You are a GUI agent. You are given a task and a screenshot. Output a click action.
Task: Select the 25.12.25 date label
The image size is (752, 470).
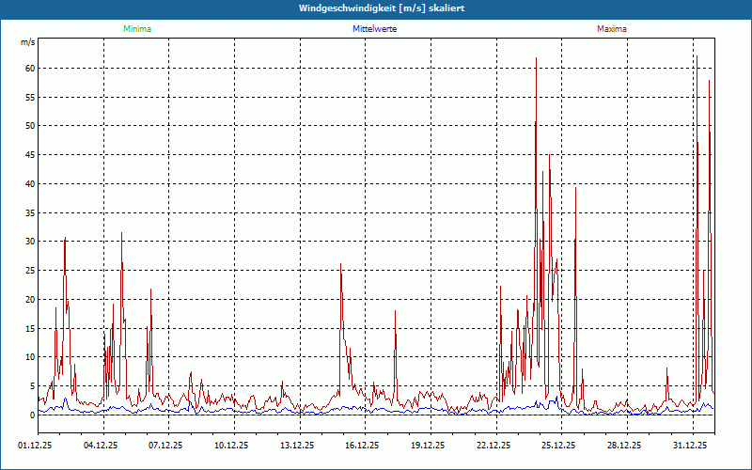[558, 446]
